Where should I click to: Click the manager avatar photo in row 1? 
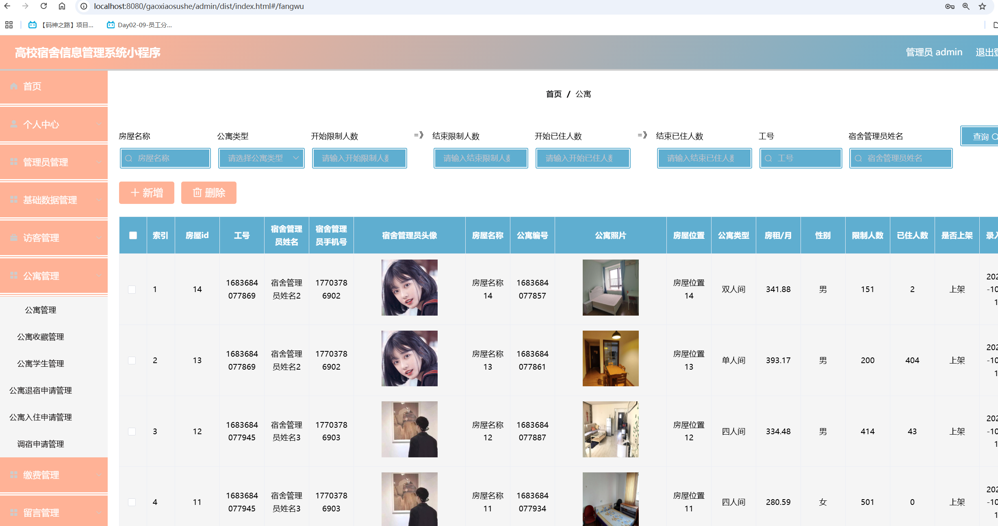[x=410, y=288]
